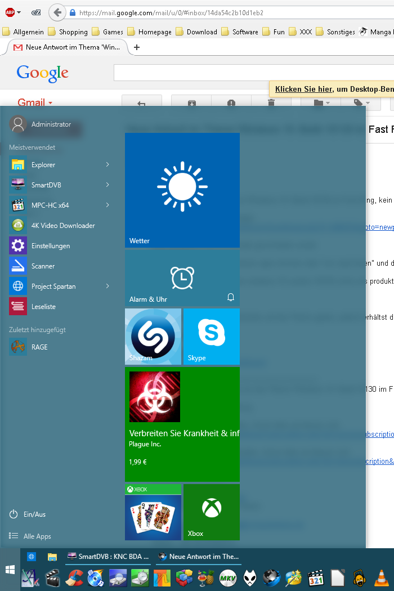Viewport: 394px width, 591px height.
Task: Expand the Gmail dropdown menu
Action: click(x=35, y=102)
